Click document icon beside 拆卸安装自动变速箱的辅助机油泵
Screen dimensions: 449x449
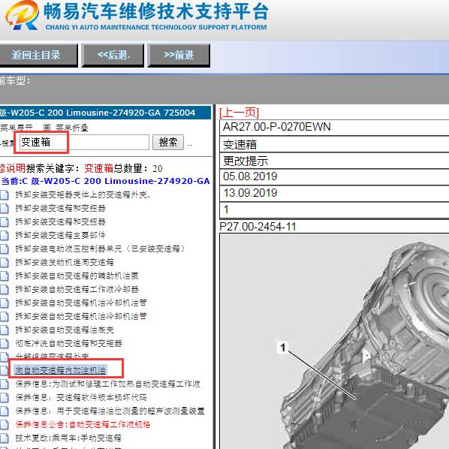[x=5, y=276]
